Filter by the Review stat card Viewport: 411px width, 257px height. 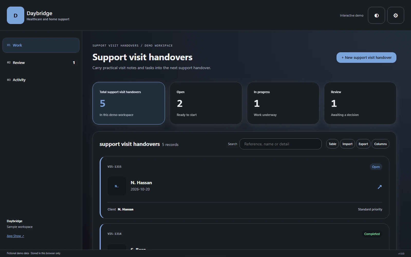point(360,103)
